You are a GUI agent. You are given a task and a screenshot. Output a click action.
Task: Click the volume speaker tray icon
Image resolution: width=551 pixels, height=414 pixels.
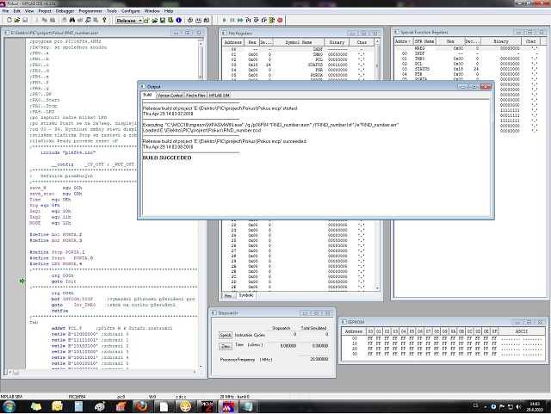pos(518,406)
